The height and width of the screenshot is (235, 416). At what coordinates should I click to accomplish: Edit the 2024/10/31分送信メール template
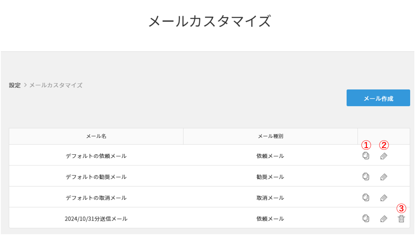pyautogui.click(x=384, y=218)
